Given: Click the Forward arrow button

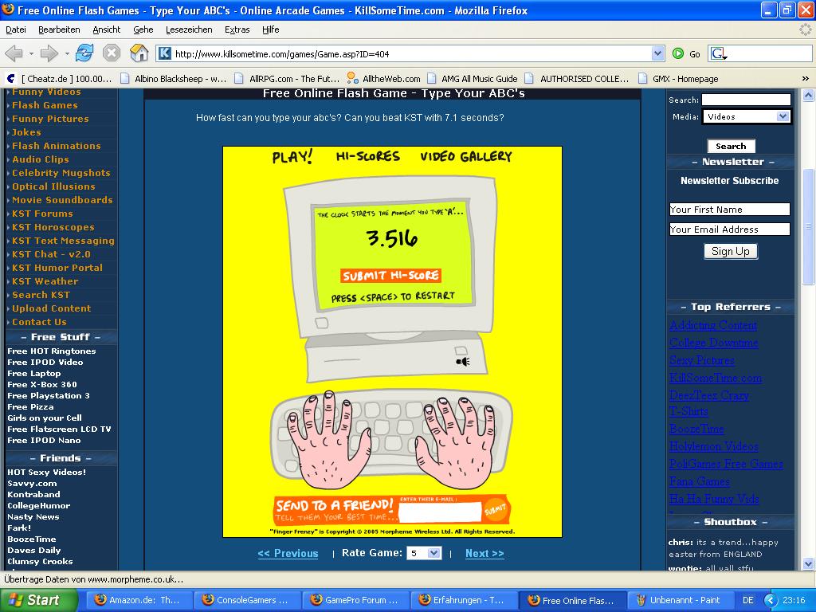Looking at the screenshot, I should [x=49, y=53].
